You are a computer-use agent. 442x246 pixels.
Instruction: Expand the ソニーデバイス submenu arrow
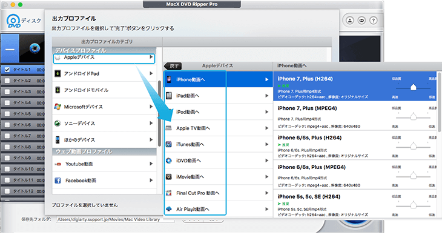pyautogui.click(x=151, y=123)
